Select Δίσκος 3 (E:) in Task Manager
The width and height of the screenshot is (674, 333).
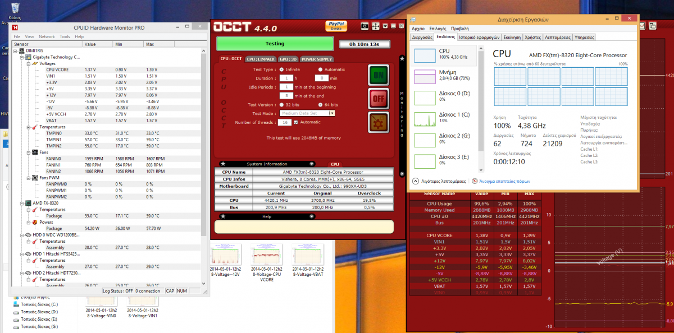click(x=445, y=161)
